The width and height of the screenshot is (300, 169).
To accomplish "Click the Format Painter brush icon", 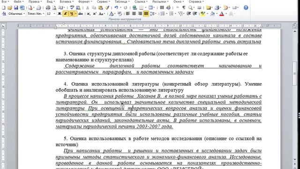I will (x=107, y=8).
